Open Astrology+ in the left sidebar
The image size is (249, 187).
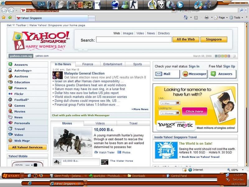coord(23,71)
